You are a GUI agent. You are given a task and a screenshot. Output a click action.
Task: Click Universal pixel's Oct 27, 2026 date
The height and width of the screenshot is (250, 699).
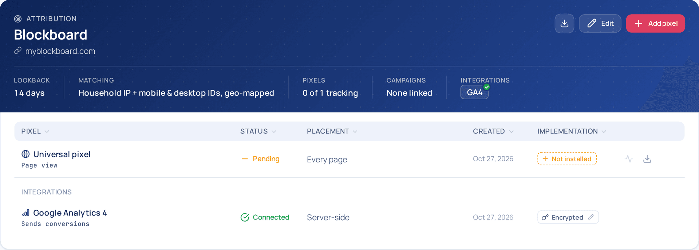[493, 159]
